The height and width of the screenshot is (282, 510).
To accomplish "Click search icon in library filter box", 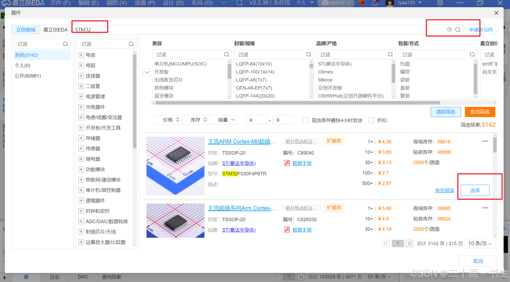I will coord(66,44).
